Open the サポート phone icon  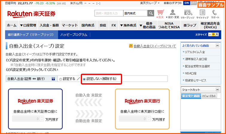(215, 14)
